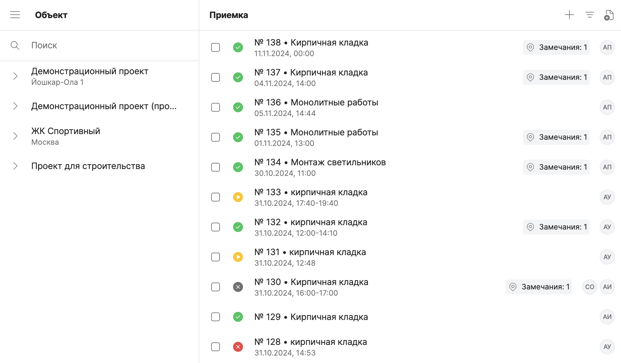This screenshot has height=363, width=621.
Task: Focus the Поиск search field
Action: click(x=106, y=46)
